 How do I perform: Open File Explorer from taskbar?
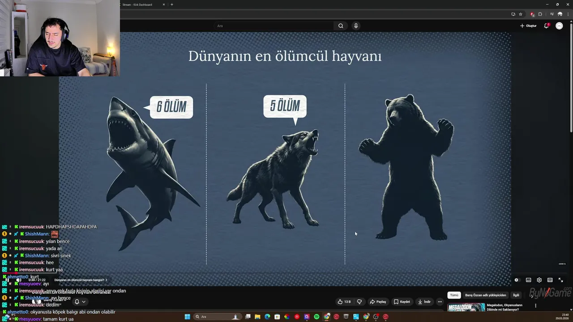coord(257,317)
